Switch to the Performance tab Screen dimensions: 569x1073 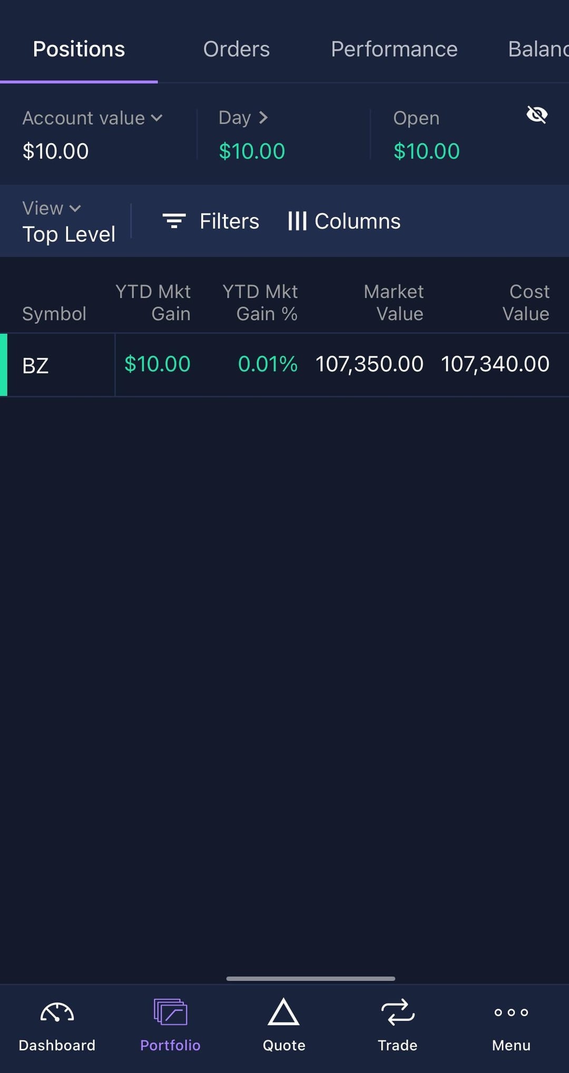coord(394,49)
